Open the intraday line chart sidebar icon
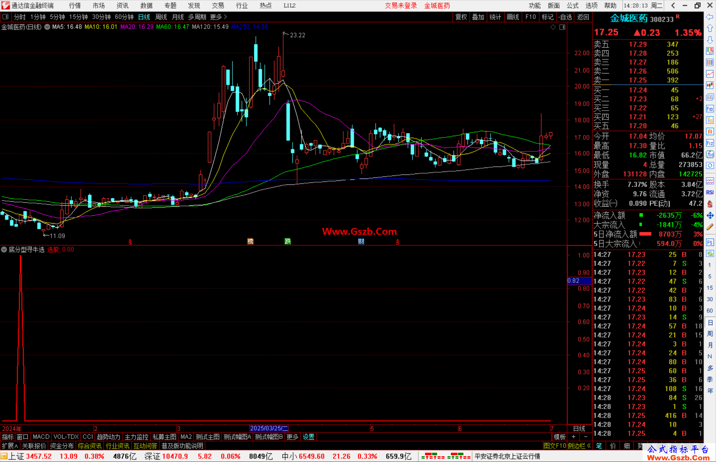 tap(710, 74)
